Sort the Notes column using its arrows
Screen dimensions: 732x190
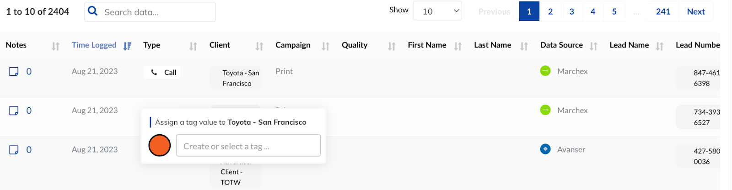tap(55, 46)
